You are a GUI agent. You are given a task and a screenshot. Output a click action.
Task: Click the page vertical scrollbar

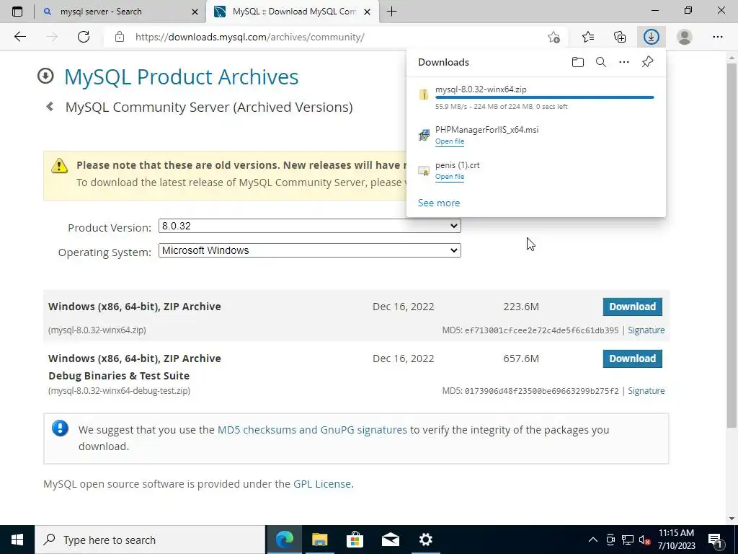point(732,245)
